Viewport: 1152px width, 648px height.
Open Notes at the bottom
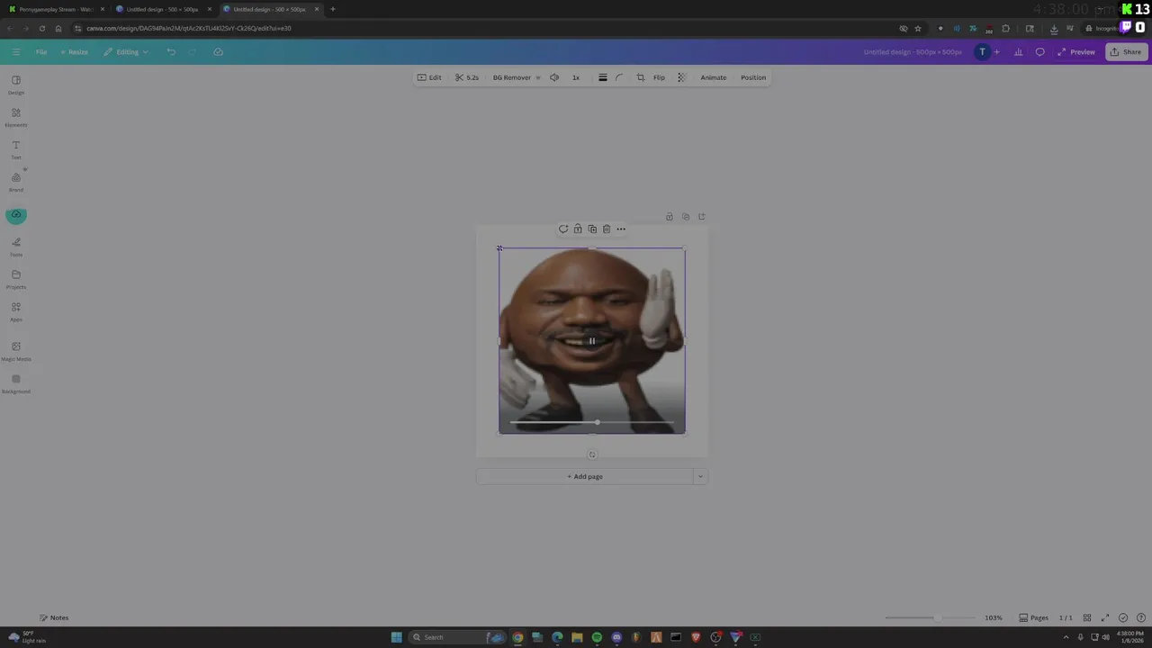[54, 617]
